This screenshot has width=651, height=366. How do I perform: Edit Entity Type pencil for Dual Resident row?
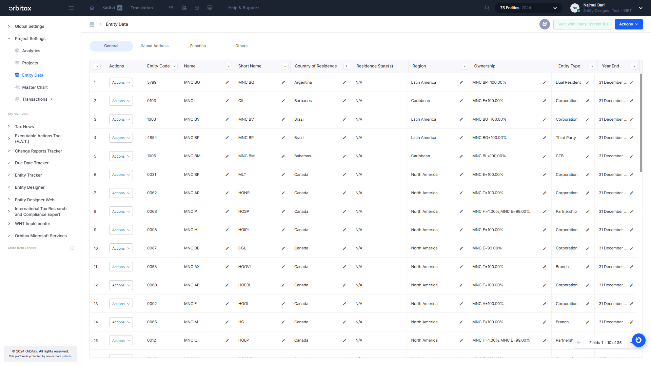588,83
